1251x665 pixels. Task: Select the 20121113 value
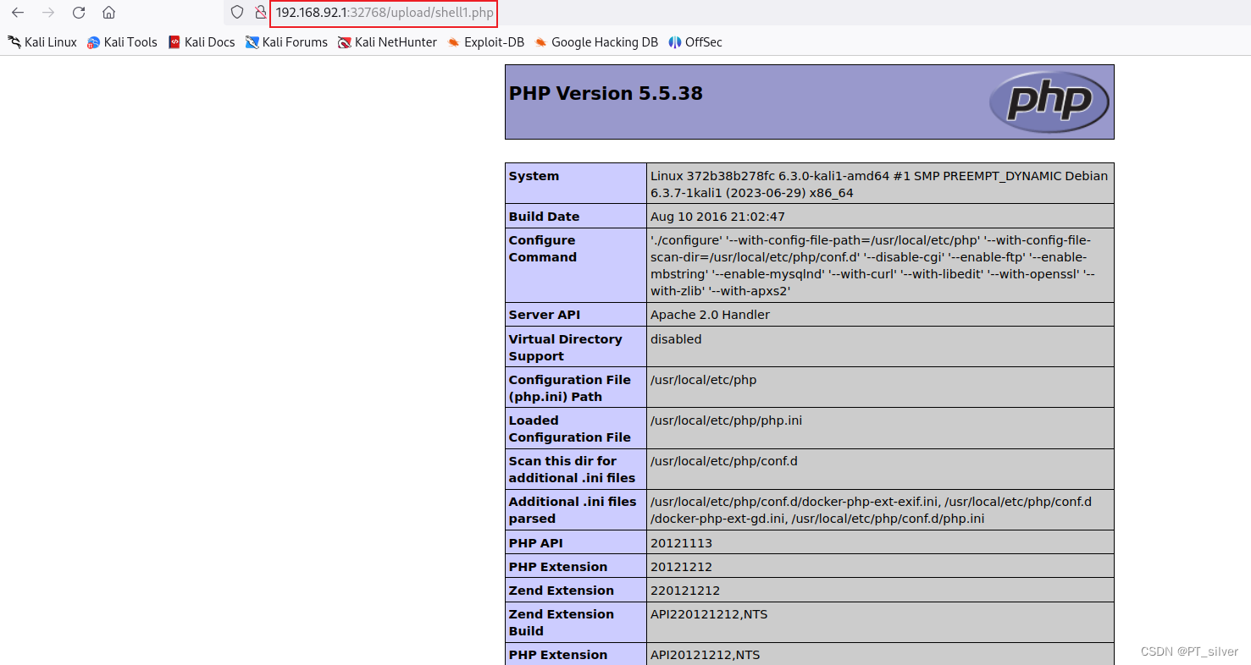tap(681, 543)
